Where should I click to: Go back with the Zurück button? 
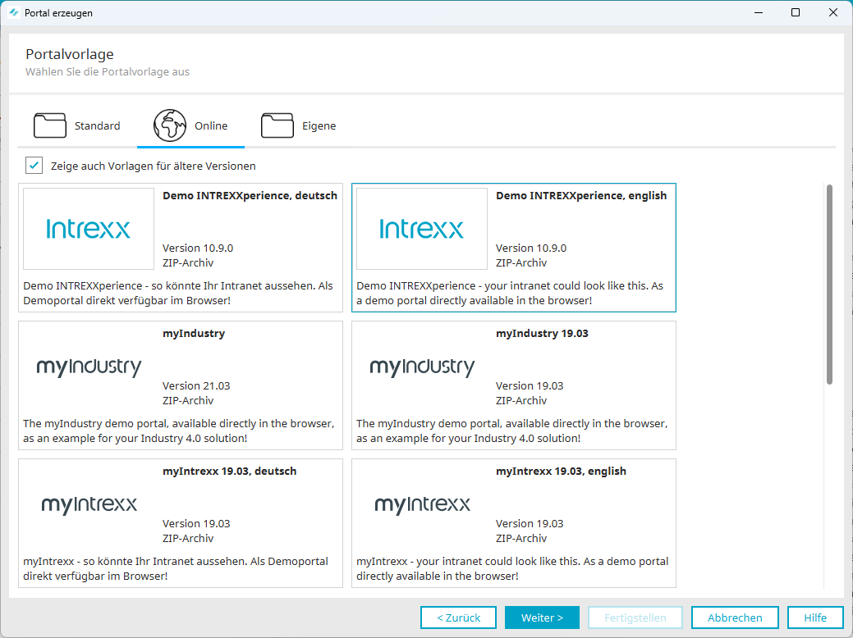(458, 617)
